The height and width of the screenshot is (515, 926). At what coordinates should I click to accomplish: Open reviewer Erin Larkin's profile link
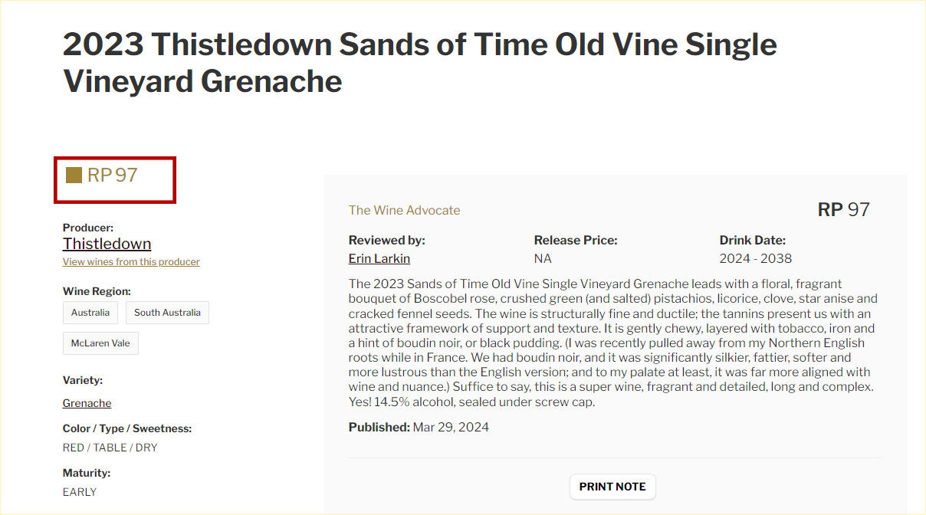click(x=379, y=258)
